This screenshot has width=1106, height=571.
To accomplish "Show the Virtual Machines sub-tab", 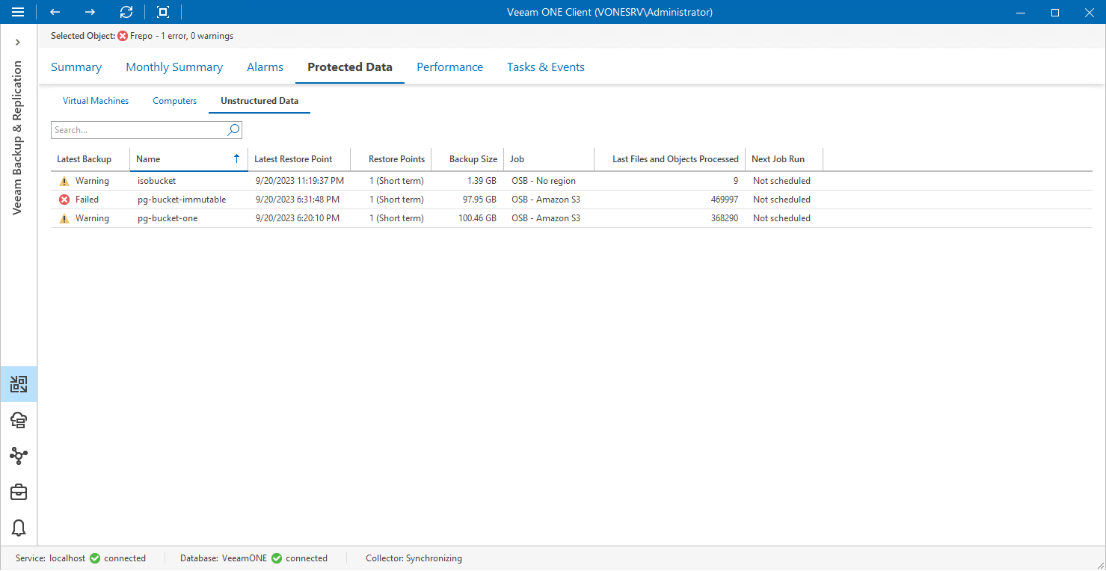I will click(x=96, y=101).
